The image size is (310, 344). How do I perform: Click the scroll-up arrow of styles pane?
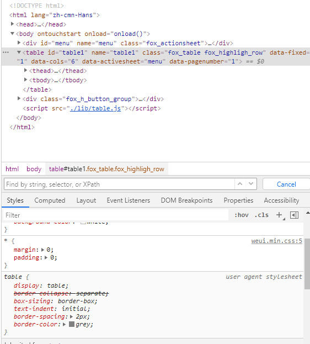pos(308,213)
